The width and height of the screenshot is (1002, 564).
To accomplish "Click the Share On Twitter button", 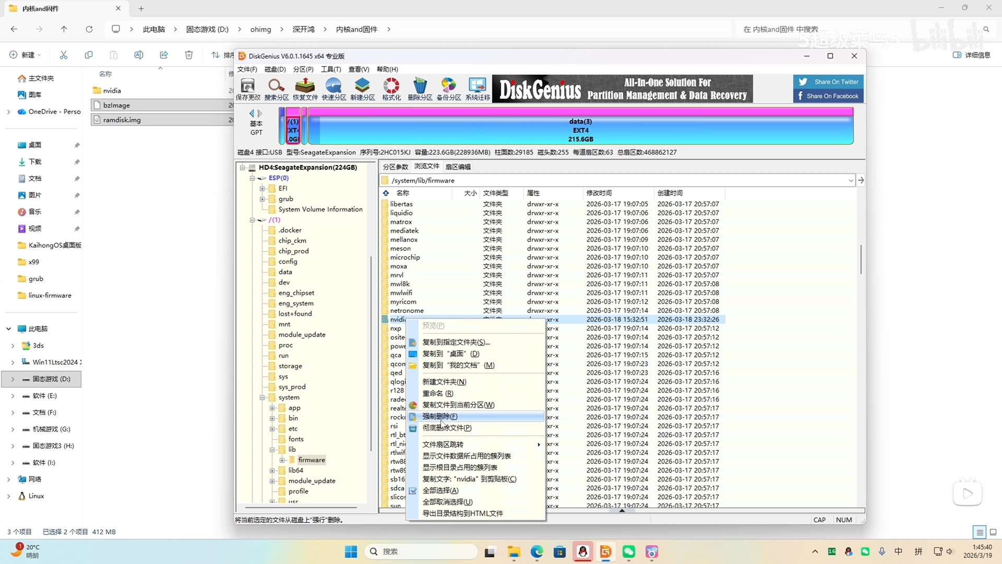I will coord(829,82).
